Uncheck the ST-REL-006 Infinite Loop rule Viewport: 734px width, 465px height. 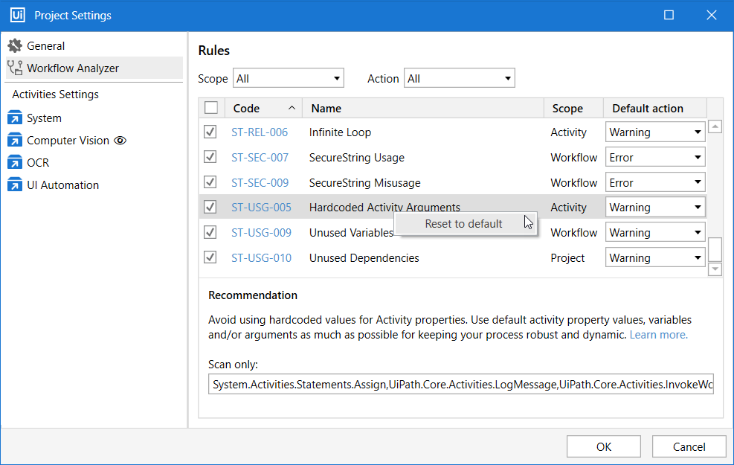pos(210,132)
